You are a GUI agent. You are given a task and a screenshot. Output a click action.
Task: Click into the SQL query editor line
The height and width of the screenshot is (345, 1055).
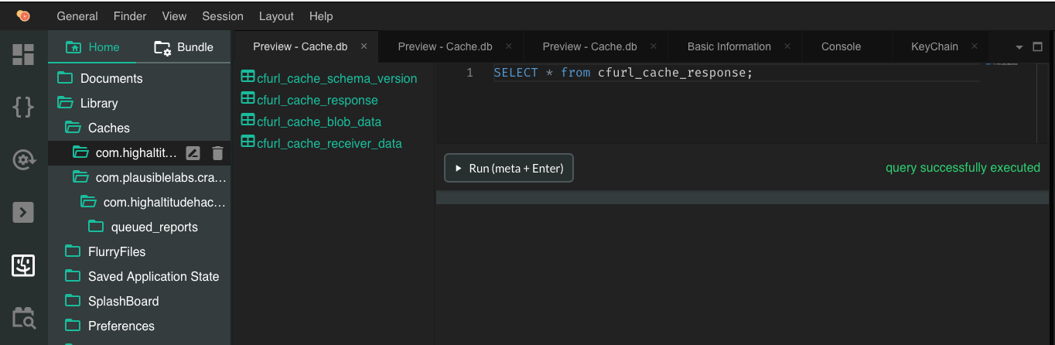coord(696,73)
